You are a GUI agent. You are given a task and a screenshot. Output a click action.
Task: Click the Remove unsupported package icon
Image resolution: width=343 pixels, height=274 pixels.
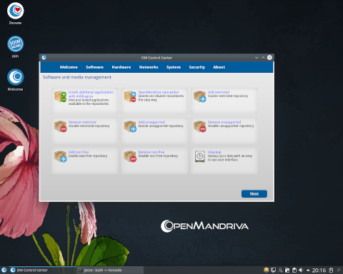[x=199, y=126]
